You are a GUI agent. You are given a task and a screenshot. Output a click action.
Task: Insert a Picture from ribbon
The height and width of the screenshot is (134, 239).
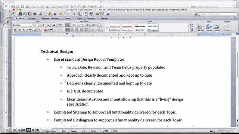point(217,28)
